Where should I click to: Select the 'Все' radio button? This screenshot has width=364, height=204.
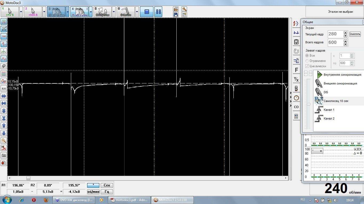tap(307, 56)
